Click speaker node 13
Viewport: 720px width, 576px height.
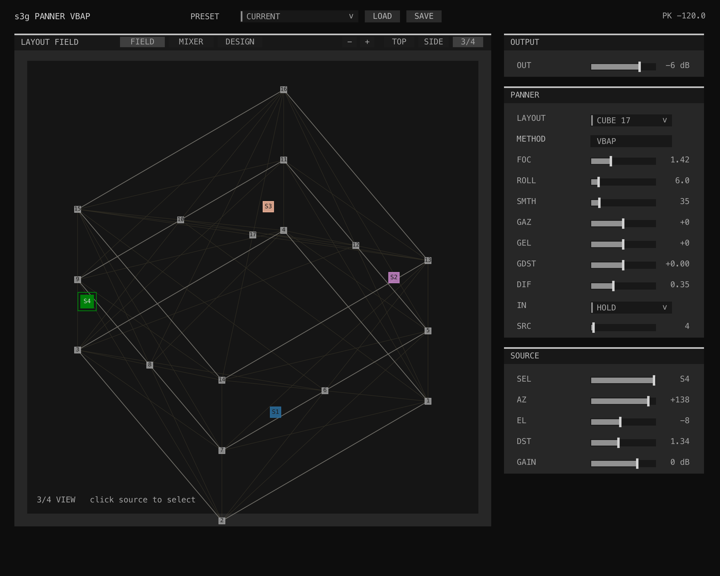[x=428, y=260]
